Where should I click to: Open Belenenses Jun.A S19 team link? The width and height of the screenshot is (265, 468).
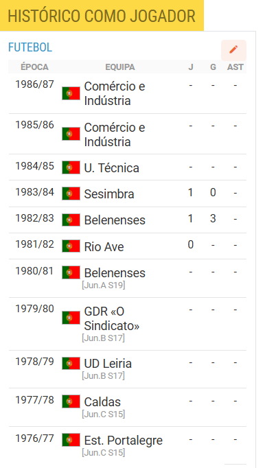(x=115, y=273)
